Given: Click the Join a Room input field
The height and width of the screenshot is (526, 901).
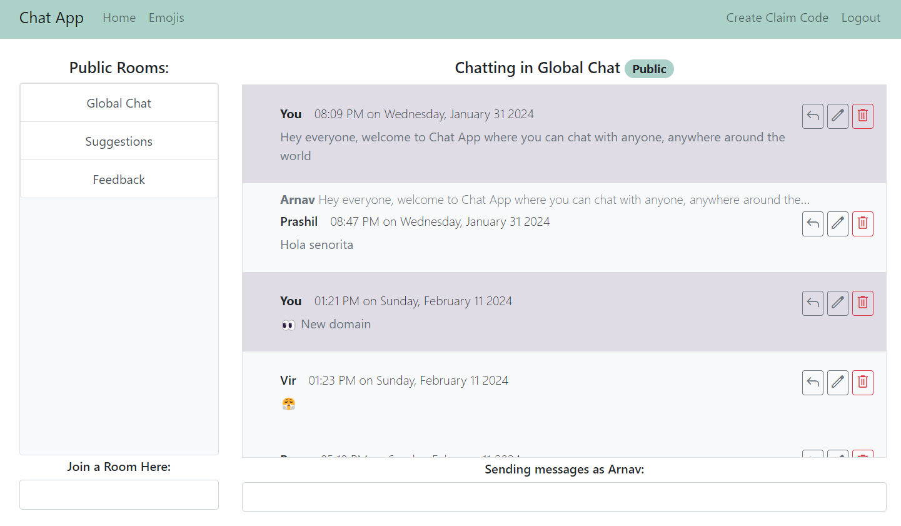Looking at the screenshot, I should click(x=119, y=495).
